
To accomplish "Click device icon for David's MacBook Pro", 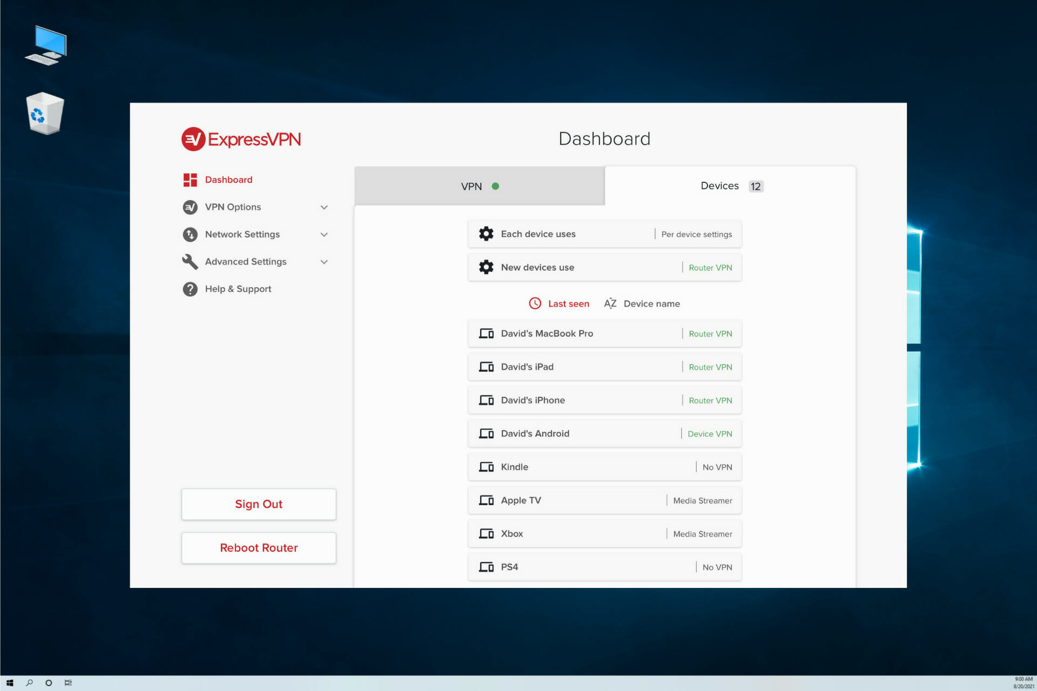I will coord(486,334).
